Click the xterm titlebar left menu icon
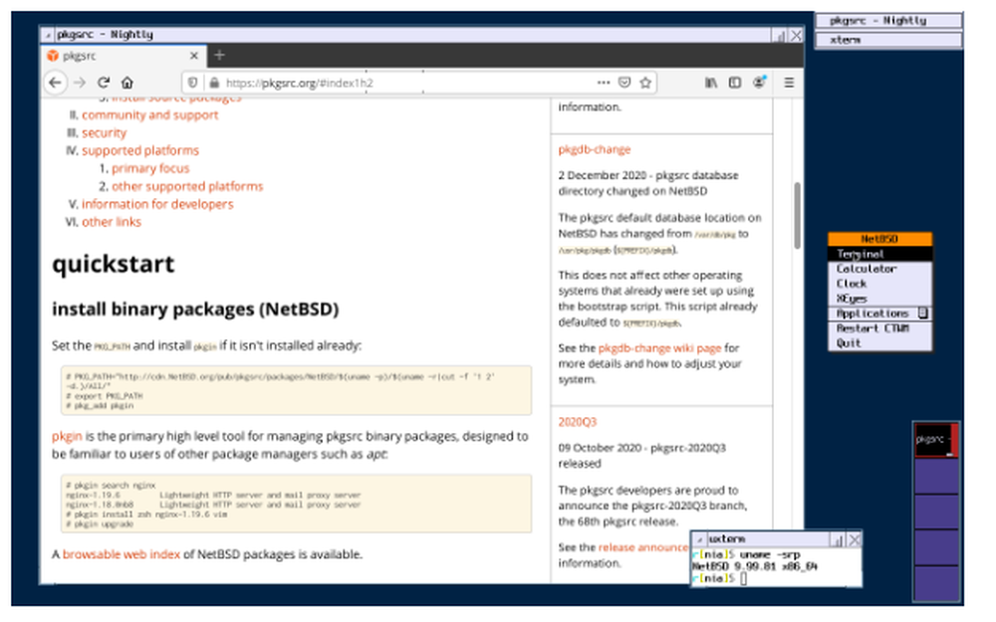Screen dimensions: 996x622 (x=699, y=539)
